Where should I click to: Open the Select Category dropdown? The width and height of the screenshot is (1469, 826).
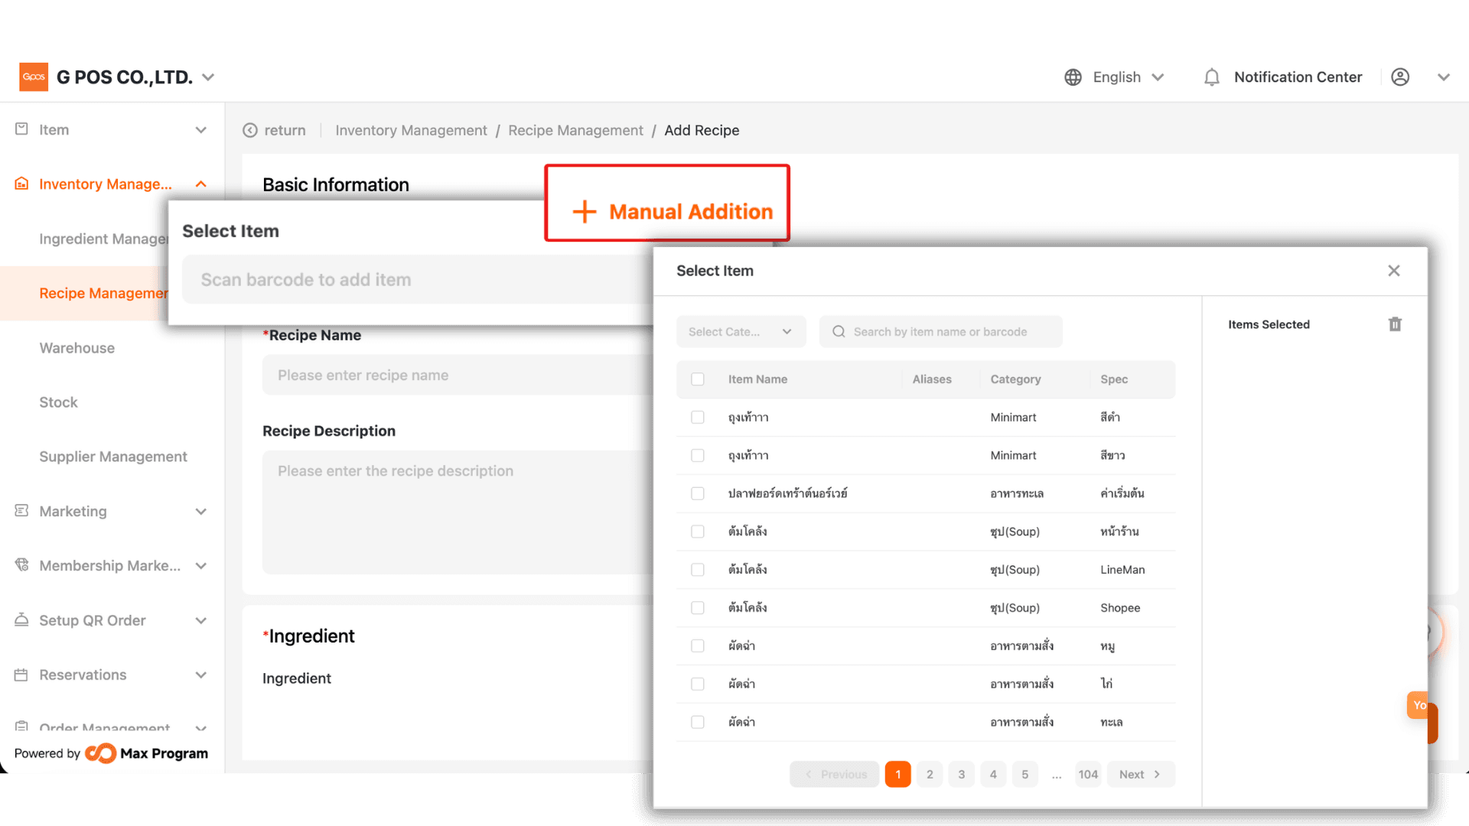(x=741, y=332)
